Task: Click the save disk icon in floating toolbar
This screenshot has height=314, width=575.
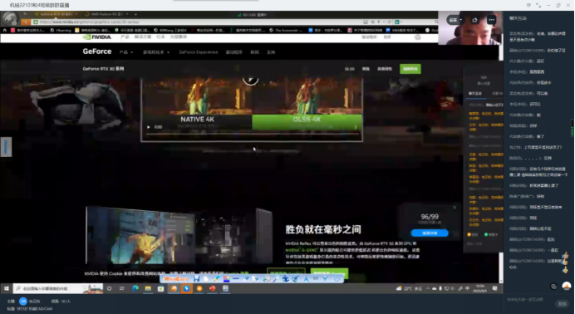Action: tap(197, 279)
